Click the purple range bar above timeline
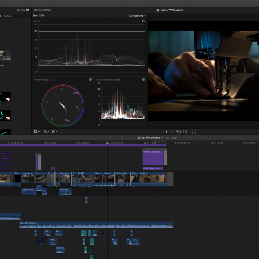This screenshot has height=259, width=259. pyautogui.click(x=83, y=145)
